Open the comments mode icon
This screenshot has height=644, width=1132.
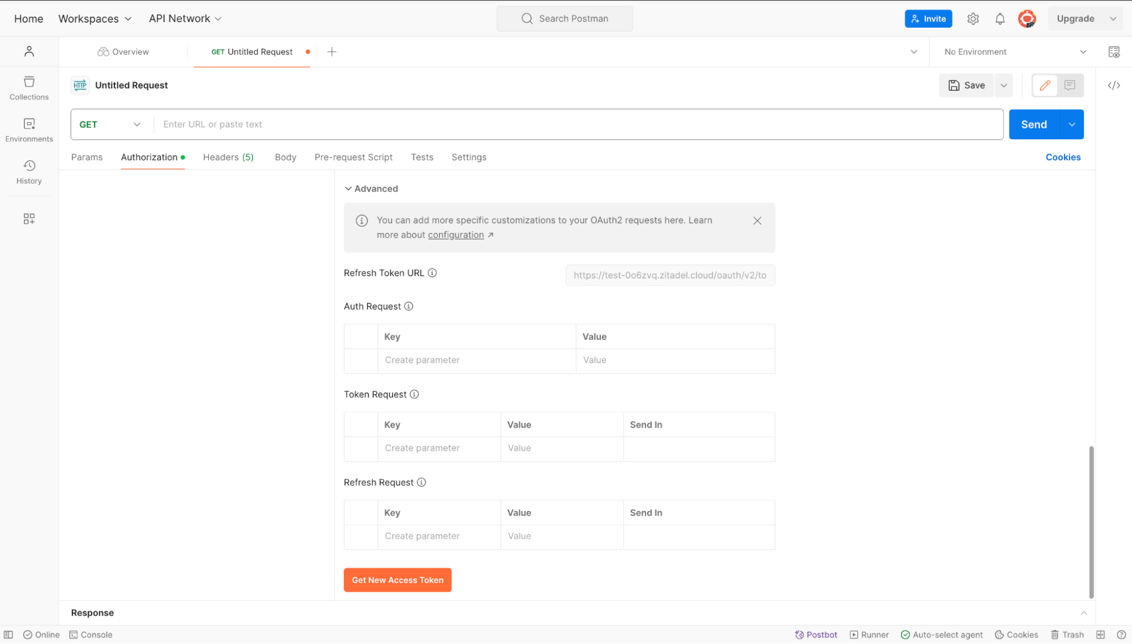click(1069, 86)
